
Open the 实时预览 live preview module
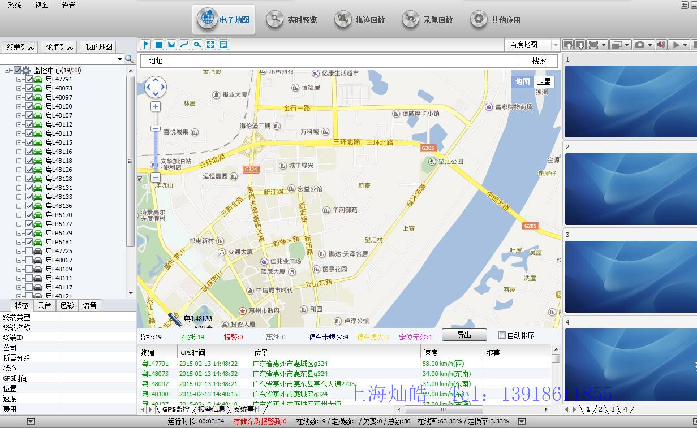point(292,20)
